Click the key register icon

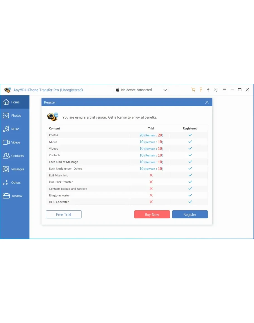(x=201, y=90)
